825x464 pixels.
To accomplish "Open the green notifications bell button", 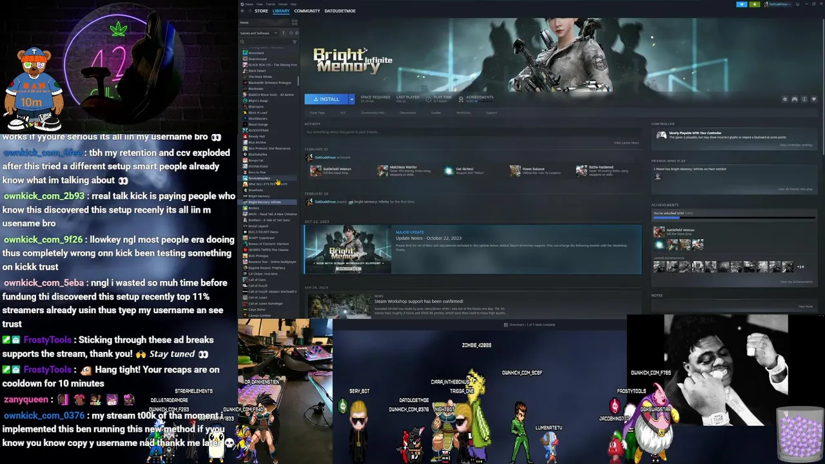I will click(755, 5).
